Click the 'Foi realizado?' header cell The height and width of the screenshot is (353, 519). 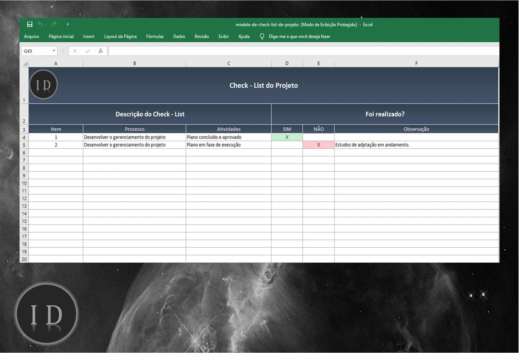pos(385,114)
